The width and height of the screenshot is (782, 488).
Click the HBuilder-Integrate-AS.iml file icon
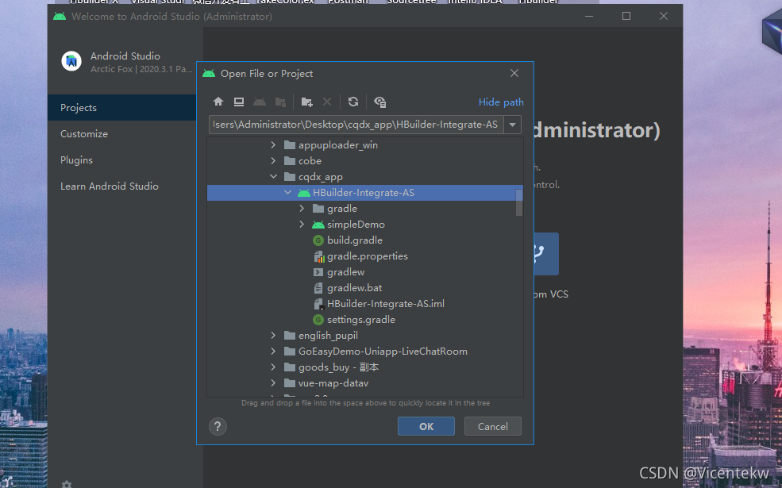coord(318,304)
